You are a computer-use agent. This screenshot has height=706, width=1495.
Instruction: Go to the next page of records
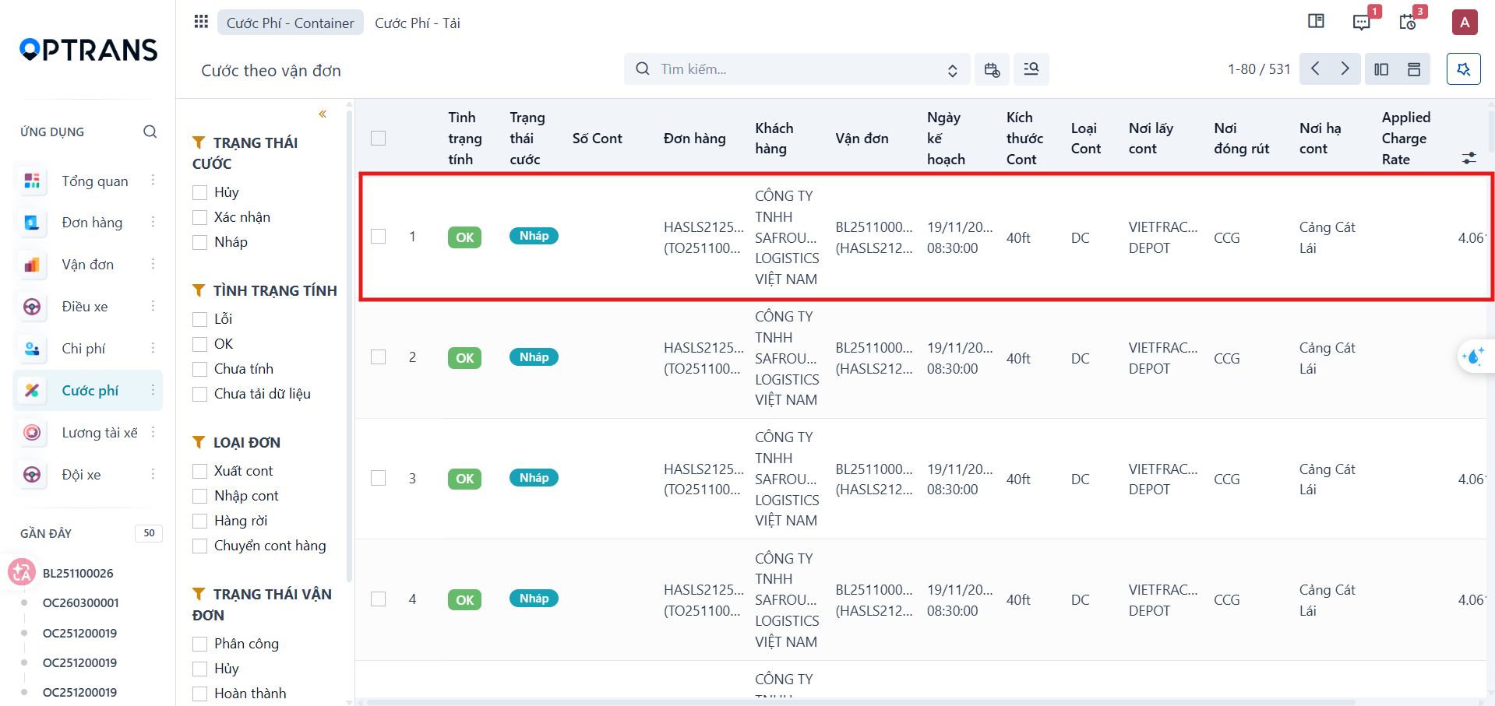(1345, 69)
